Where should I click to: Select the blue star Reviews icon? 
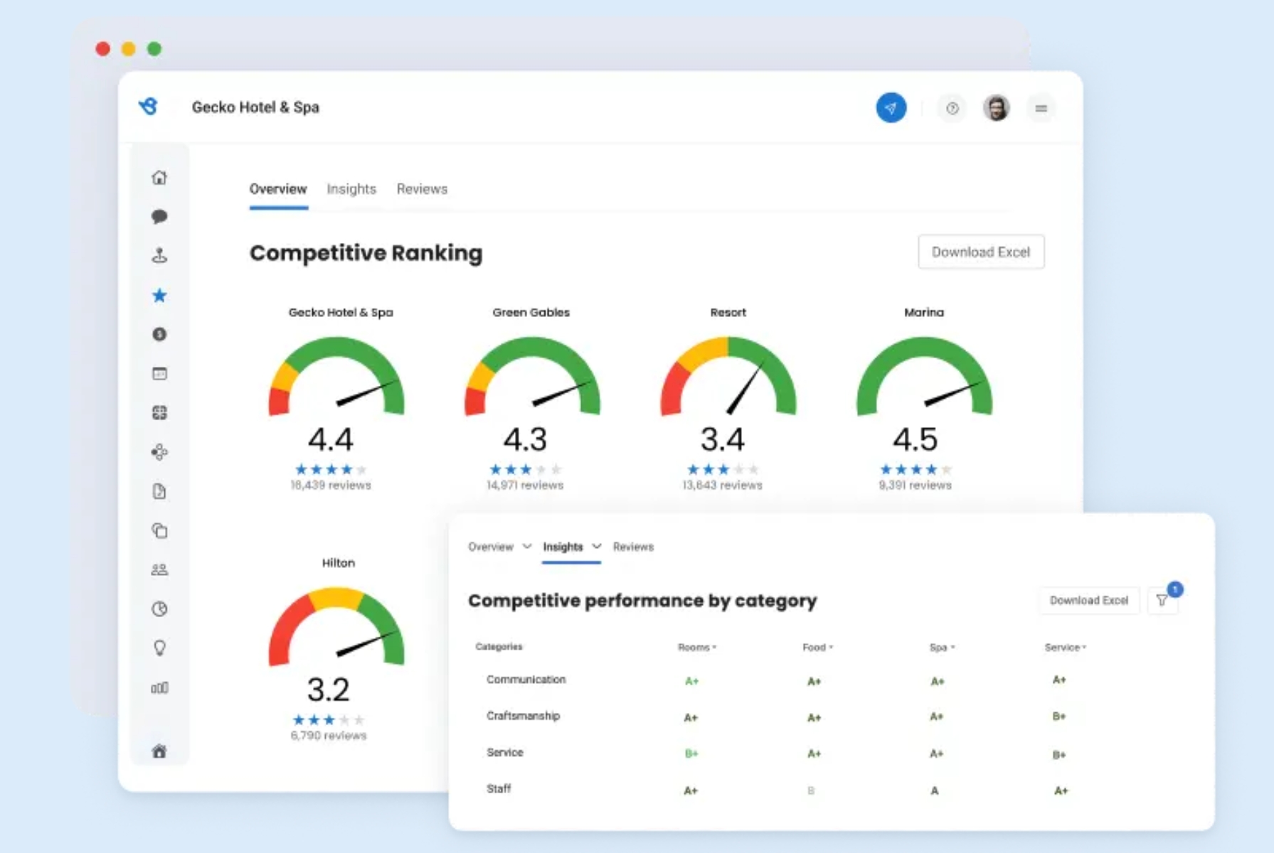(x=160, y=296)
